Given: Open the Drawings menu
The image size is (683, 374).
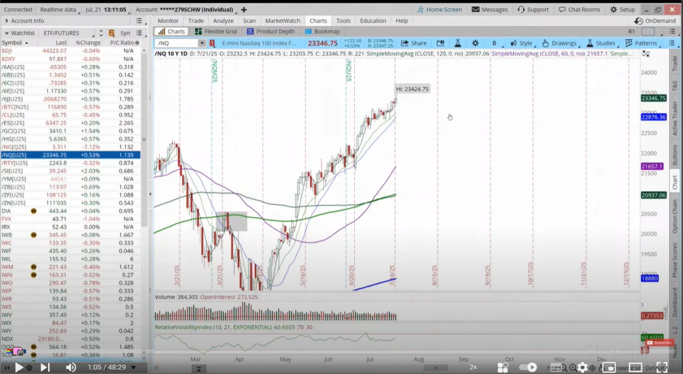Looking at the screenshot, I should 559,43.
